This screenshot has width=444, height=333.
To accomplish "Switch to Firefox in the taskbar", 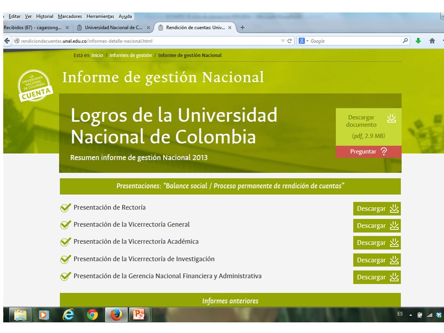I will (x=116, y=314).
